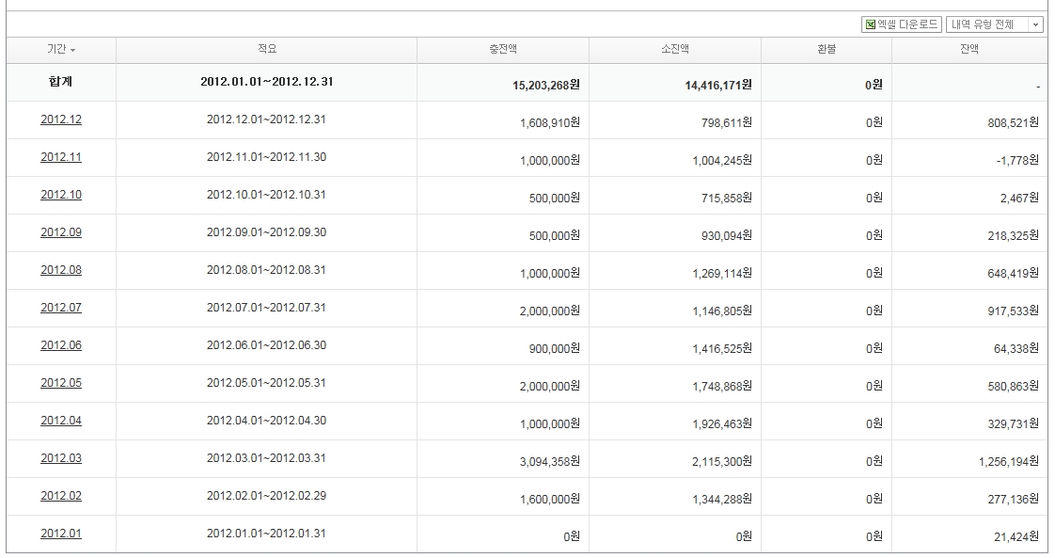Open the 2012.12 period link

[x=61, y=120]
